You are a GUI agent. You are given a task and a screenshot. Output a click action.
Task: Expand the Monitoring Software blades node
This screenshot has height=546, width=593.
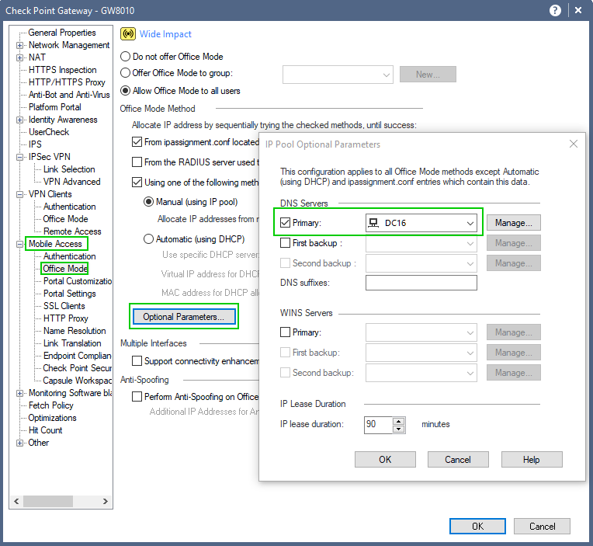(19, 393)
